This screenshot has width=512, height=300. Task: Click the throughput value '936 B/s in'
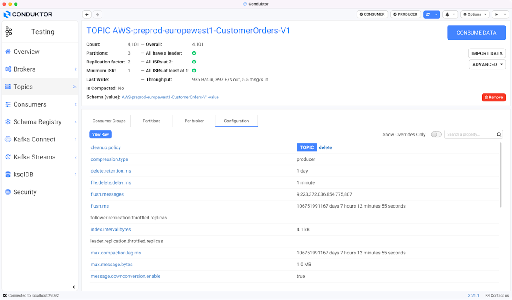point(203,79)
